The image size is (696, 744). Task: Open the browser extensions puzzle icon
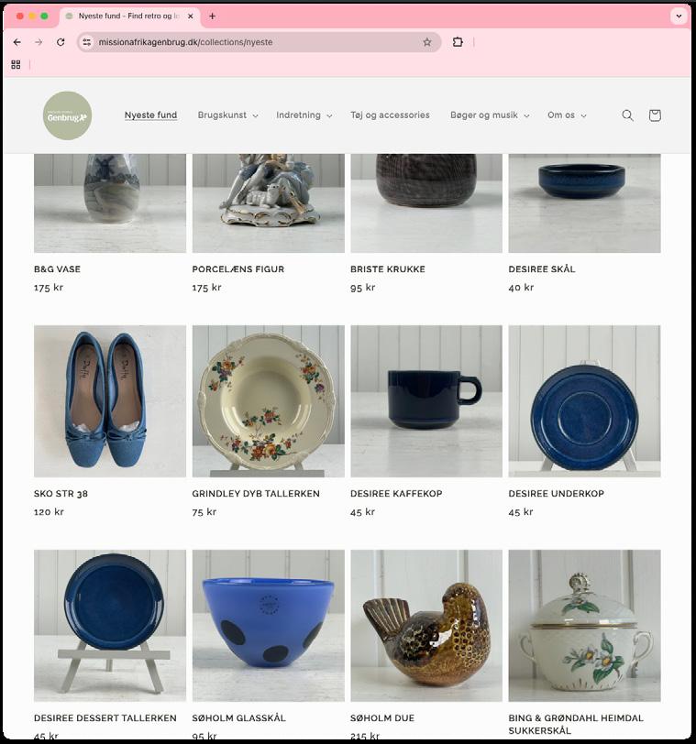458,42
